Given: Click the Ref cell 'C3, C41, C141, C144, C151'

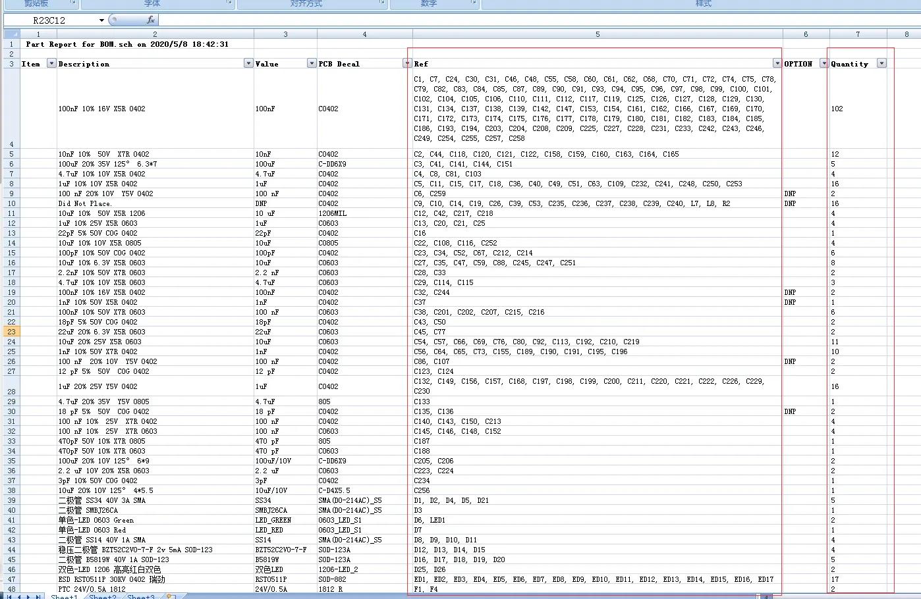Looking at the screenshot, I should click(x=598, y=164).
